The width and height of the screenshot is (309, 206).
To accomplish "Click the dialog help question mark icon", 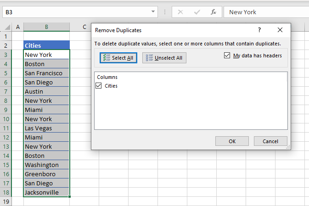I will (x=259, y=30).
